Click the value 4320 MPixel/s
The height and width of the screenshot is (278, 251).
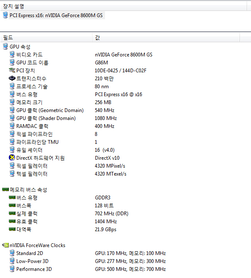click(x=110, y=166)
